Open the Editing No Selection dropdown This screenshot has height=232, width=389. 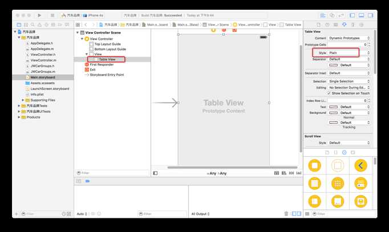pyautogui.click(x=349, y=87)
